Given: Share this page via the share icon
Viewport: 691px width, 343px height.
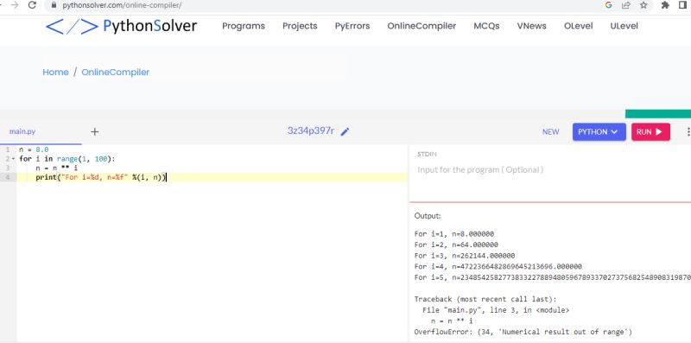Looking at the screenshot, I should pyautogui.click(x=625, y=5).
